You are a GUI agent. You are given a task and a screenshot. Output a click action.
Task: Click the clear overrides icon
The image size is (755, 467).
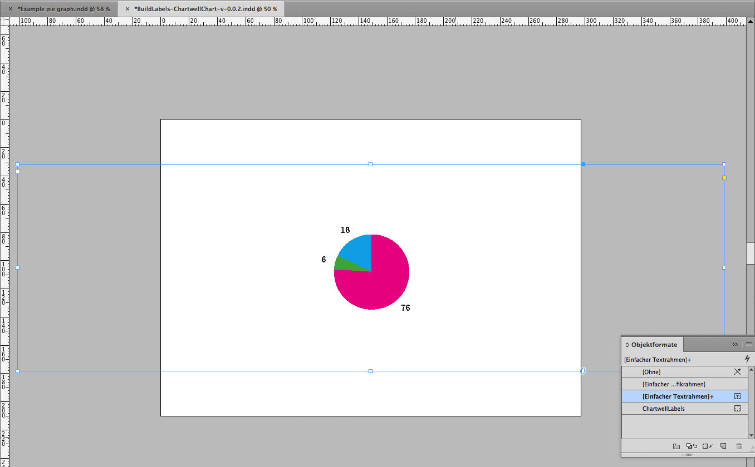(708, 446)
